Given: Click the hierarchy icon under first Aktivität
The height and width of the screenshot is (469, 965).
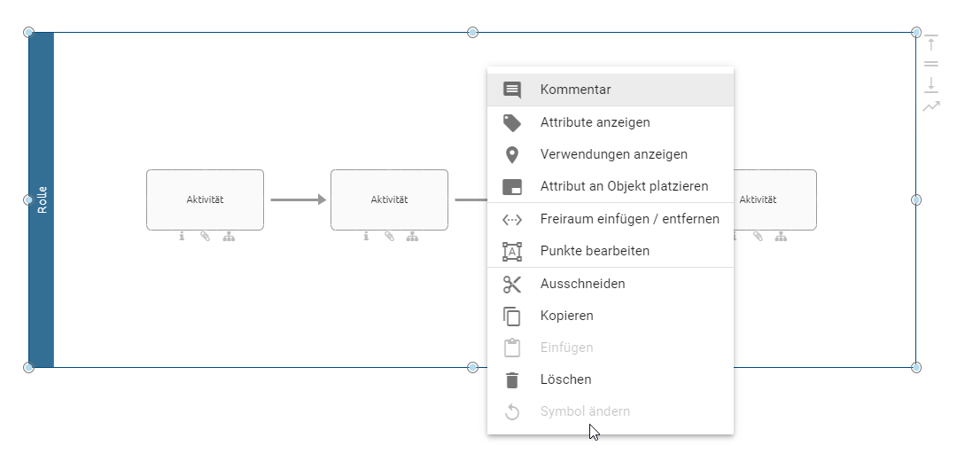Looking at the screenshot, I should pyautogui.click(x=229, y=237).
